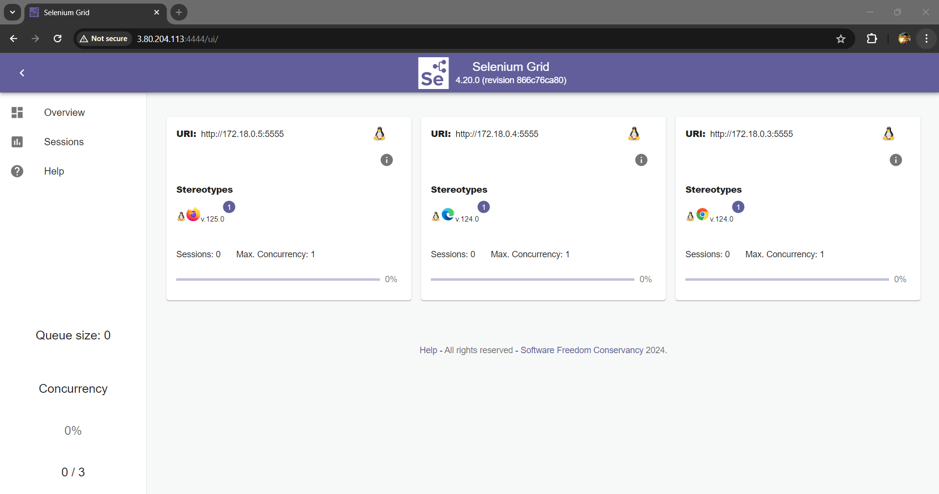This screenshot has width=939, height=494.
Task: Click the Stereotypes heading on node 172.18.0.3
Action: tap(713, 190)
